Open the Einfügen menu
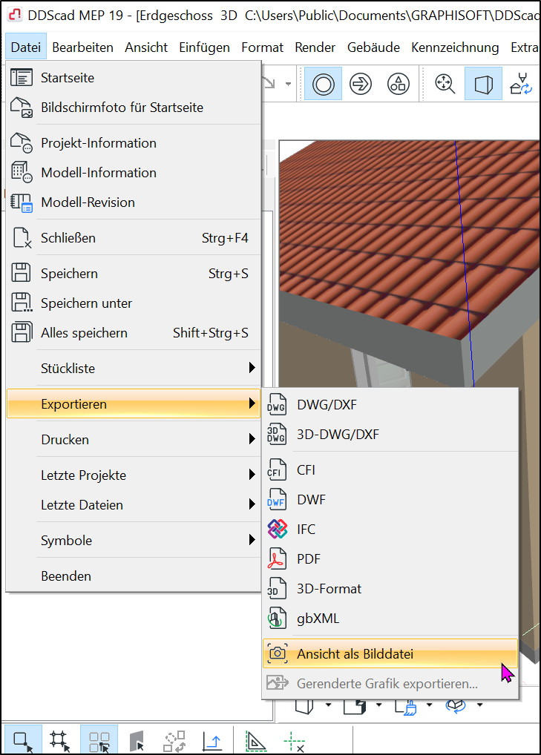This screenshot has height=755, width=541. coord(204,47)
